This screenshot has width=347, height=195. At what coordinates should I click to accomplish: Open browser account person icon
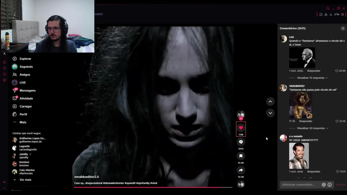[326, 14]
